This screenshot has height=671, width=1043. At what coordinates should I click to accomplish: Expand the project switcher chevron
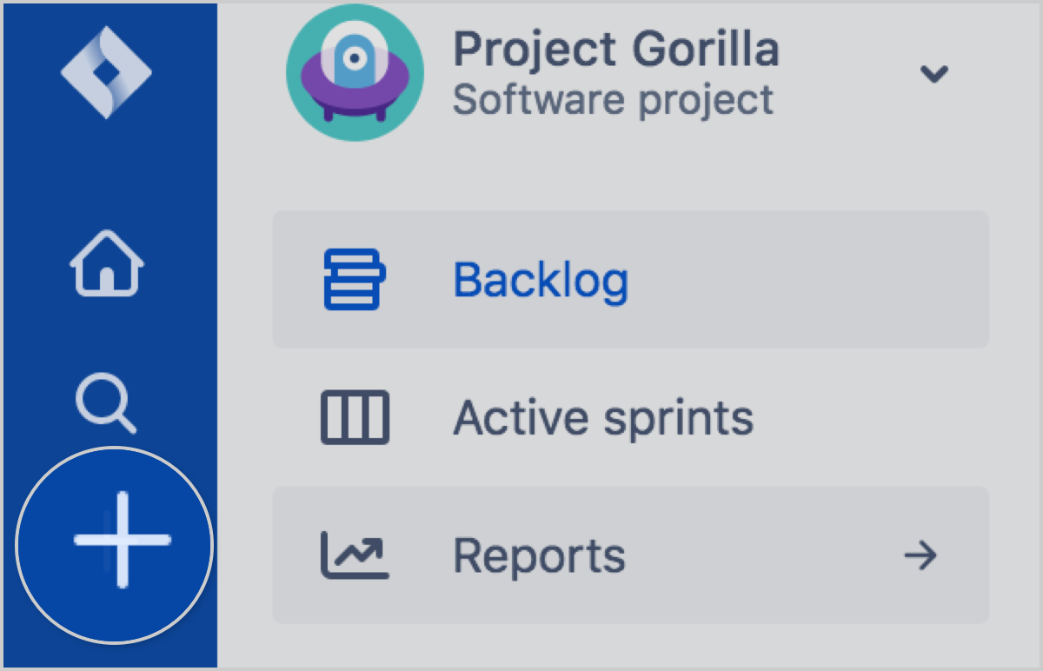(934, 74)
